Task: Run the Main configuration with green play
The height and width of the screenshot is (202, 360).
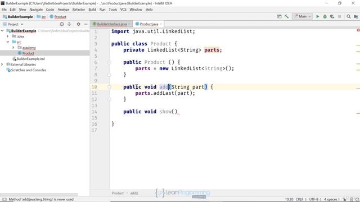Action: tap(317, 16)
